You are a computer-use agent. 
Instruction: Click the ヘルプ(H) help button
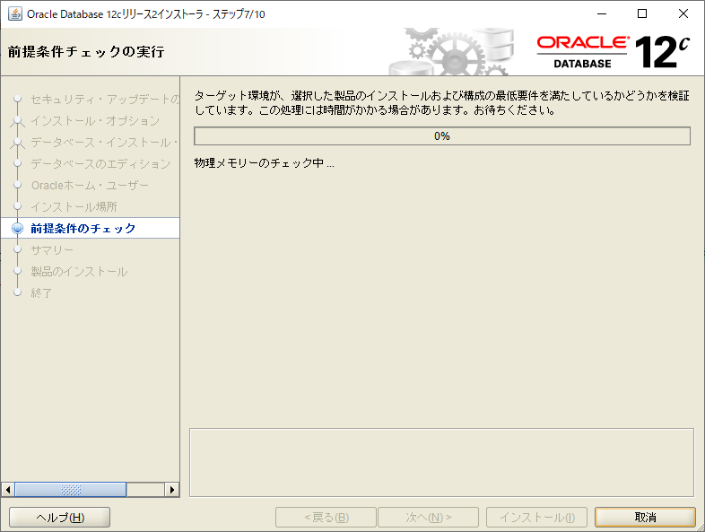click(60, 517)
